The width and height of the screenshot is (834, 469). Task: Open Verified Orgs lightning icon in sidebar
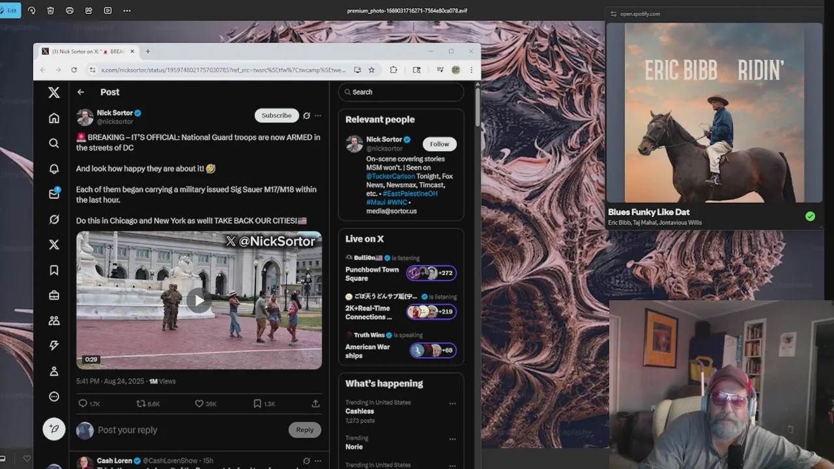pos(54,346)
